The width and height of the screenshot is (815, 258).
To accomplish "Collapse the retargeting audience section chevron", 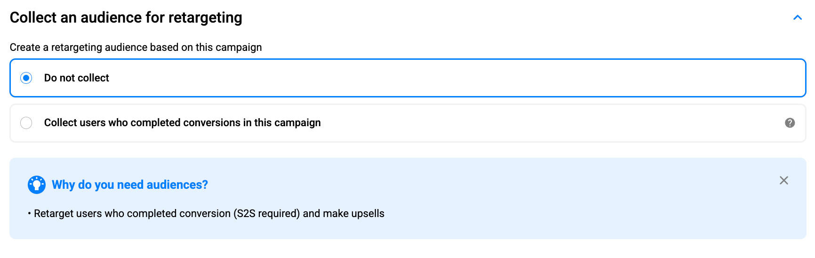I will tap(797, 18).
